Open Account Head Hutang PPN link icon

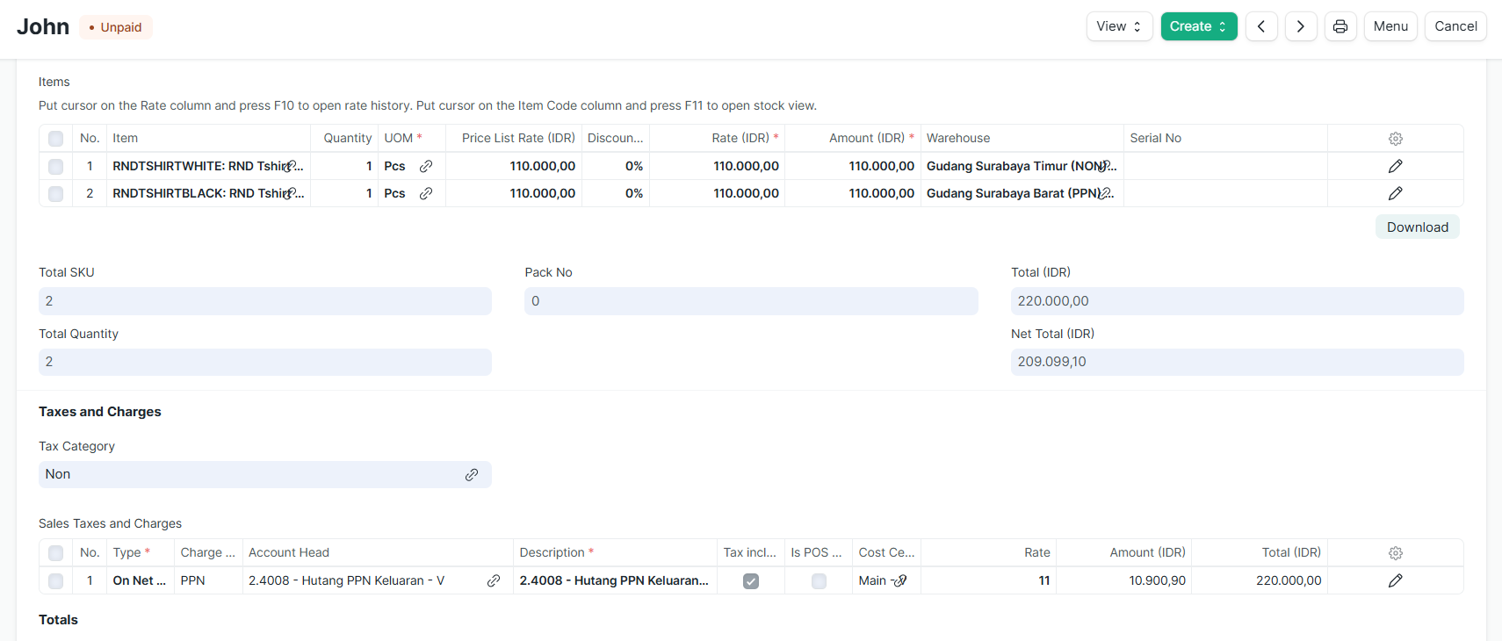pyautogui.click(x=494, y=580)
